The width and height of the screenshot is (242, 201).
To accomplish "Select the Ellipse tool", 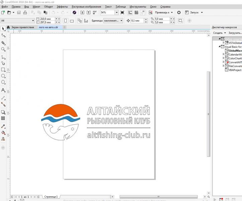I will pos(3,76).
